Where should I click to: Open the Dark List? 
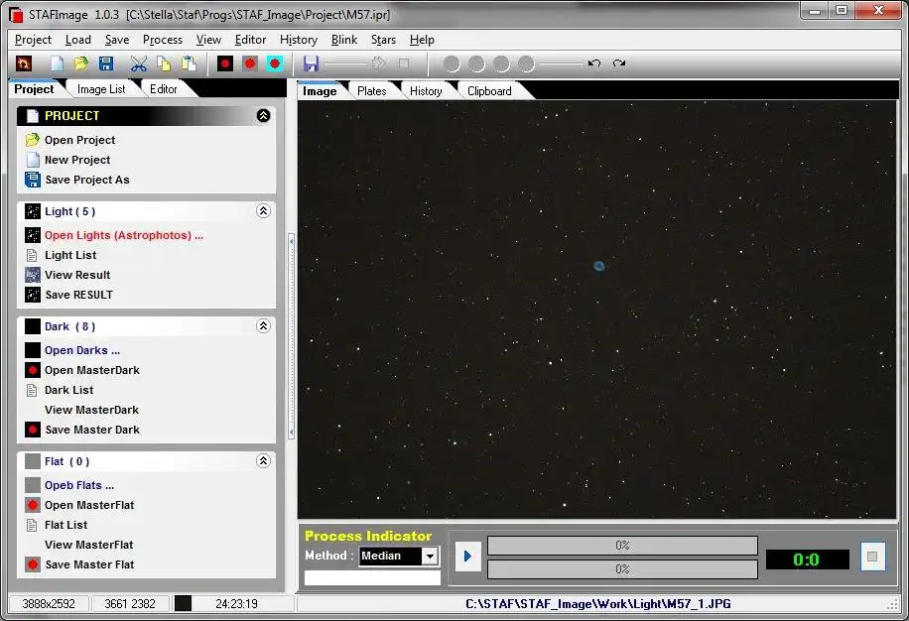click(68, 390)
